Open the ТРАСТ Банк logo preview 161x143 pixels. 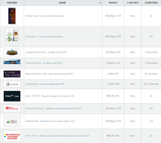12,96
